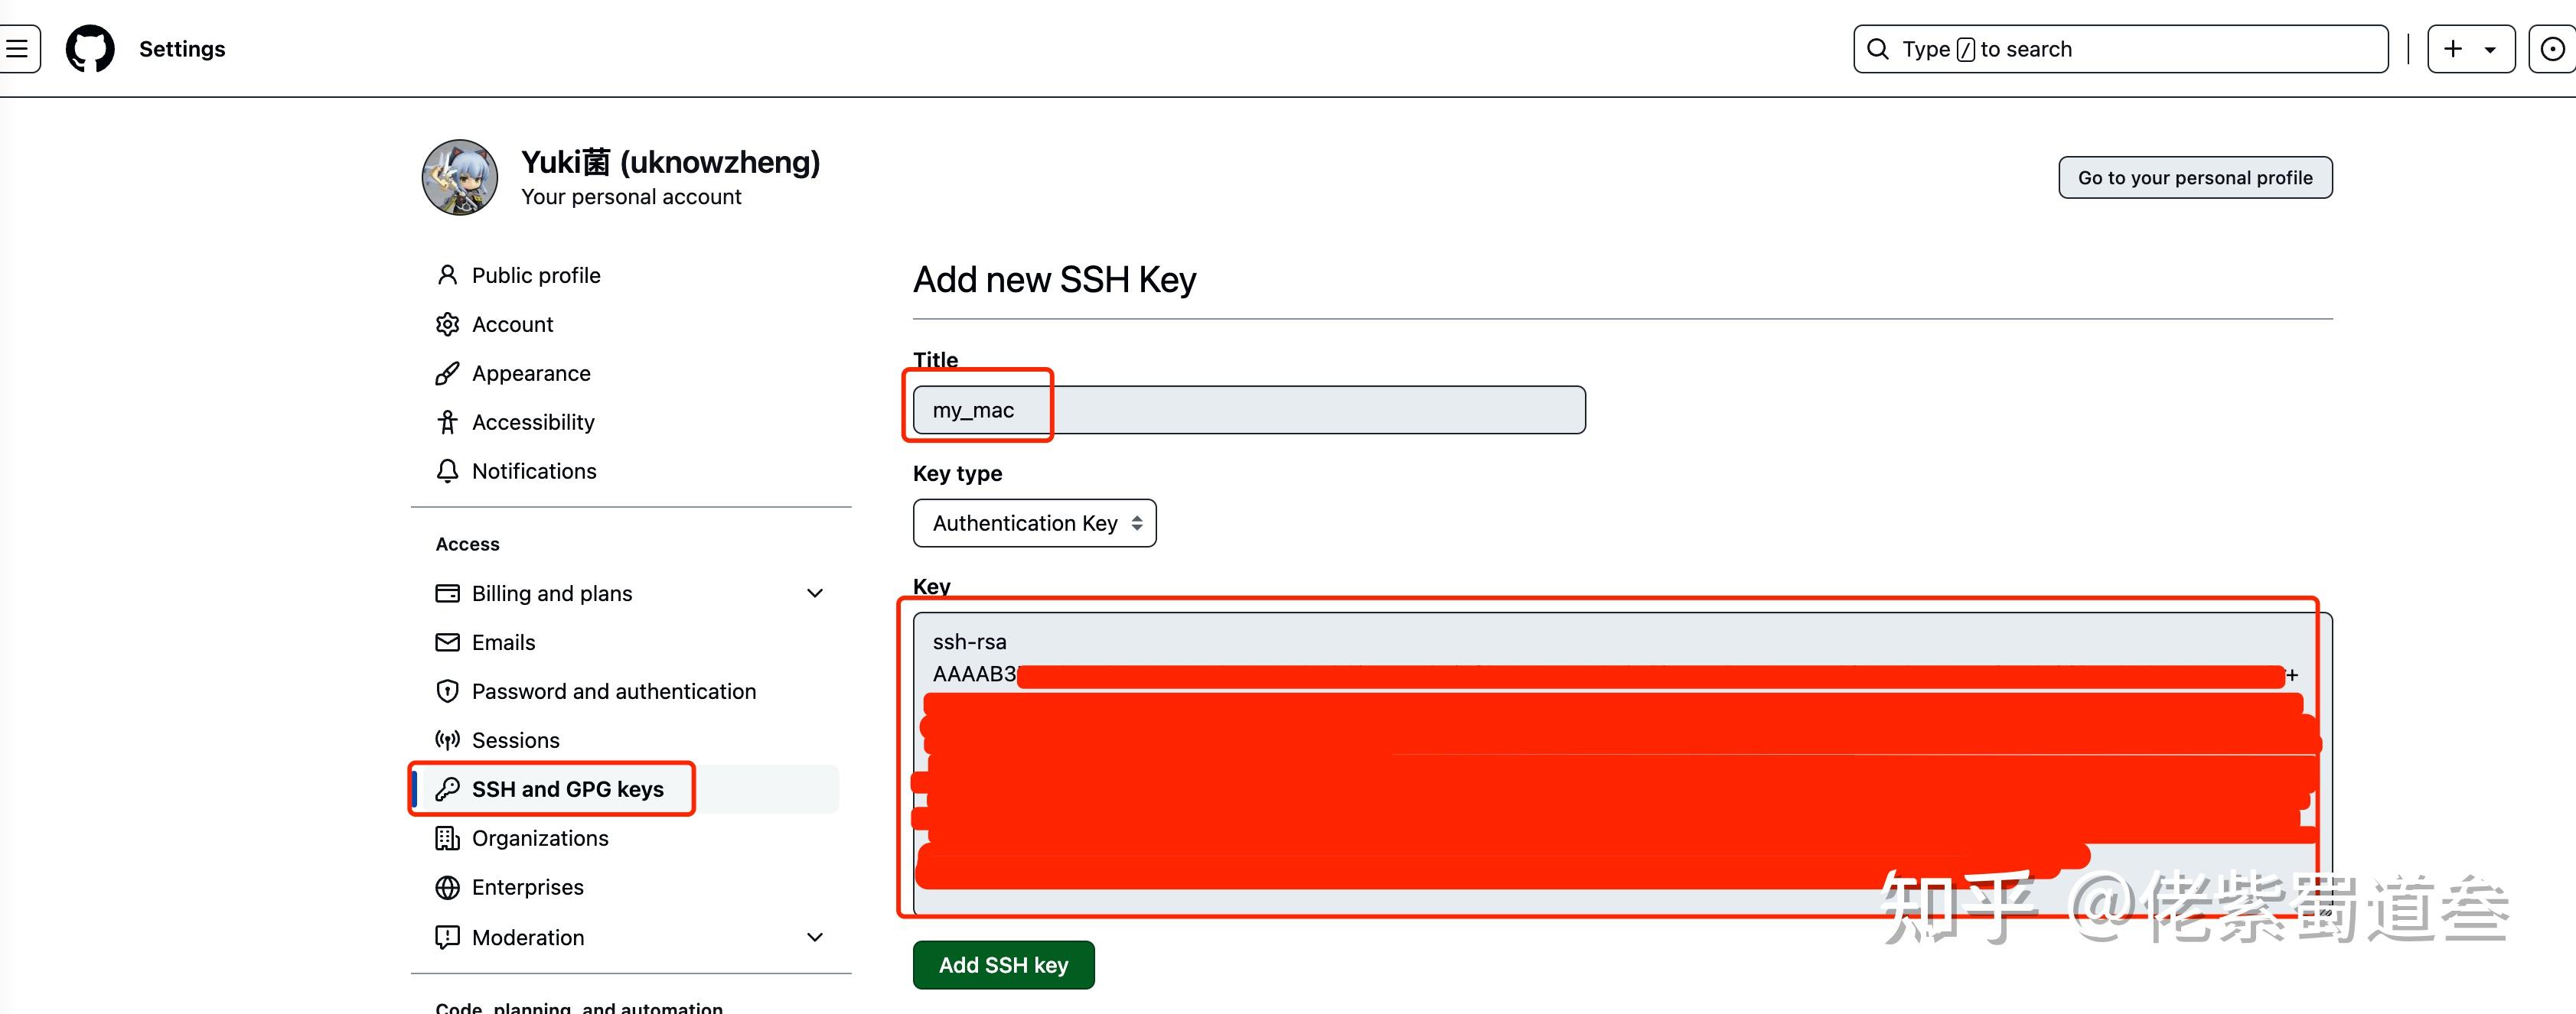Open Notifications bell settings

click(x=534, y=472)
